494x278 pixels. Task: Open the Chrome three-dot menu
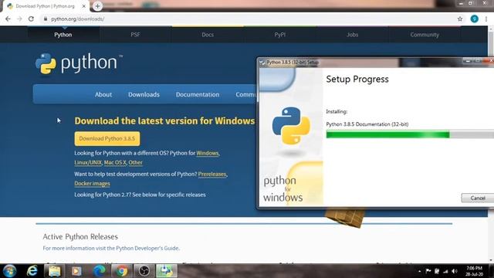[x=486, y=19]
